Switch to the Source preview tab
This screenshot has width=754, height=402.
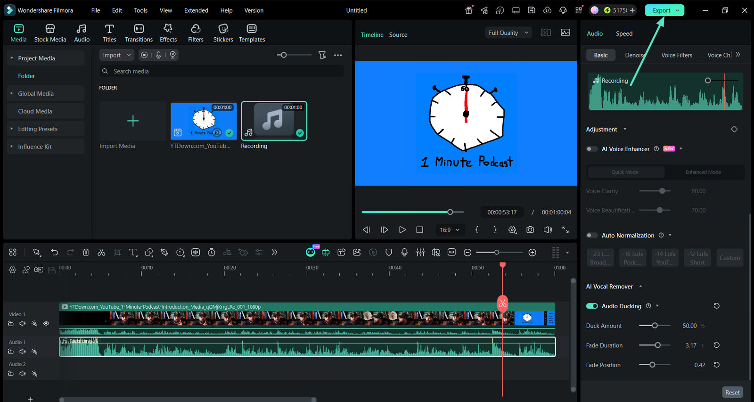pos(398,35)
